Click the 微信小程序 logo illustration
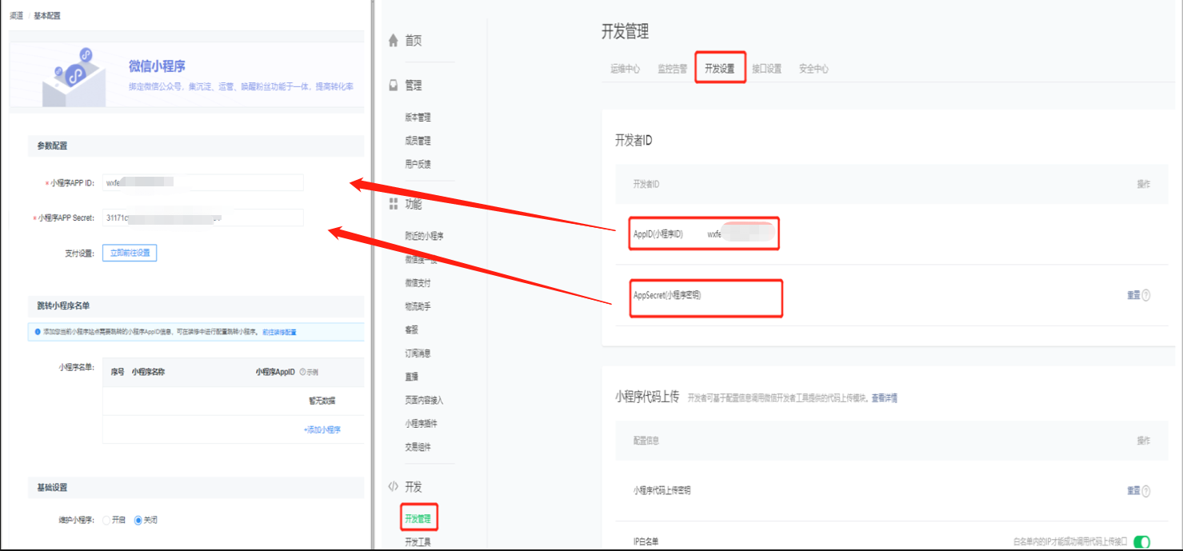Image resolution: width=1183 pixels, height=551 pixels. (73, 77)
